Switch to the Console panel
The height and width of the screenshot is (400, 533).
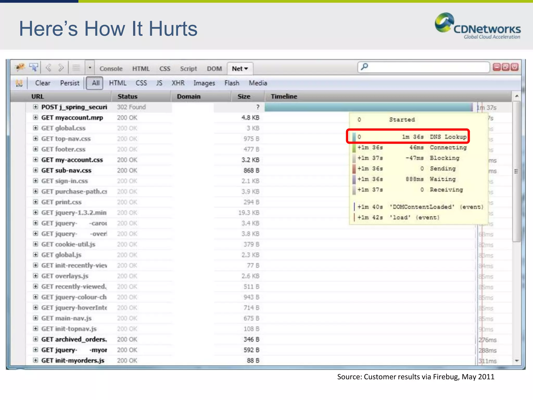111,69
